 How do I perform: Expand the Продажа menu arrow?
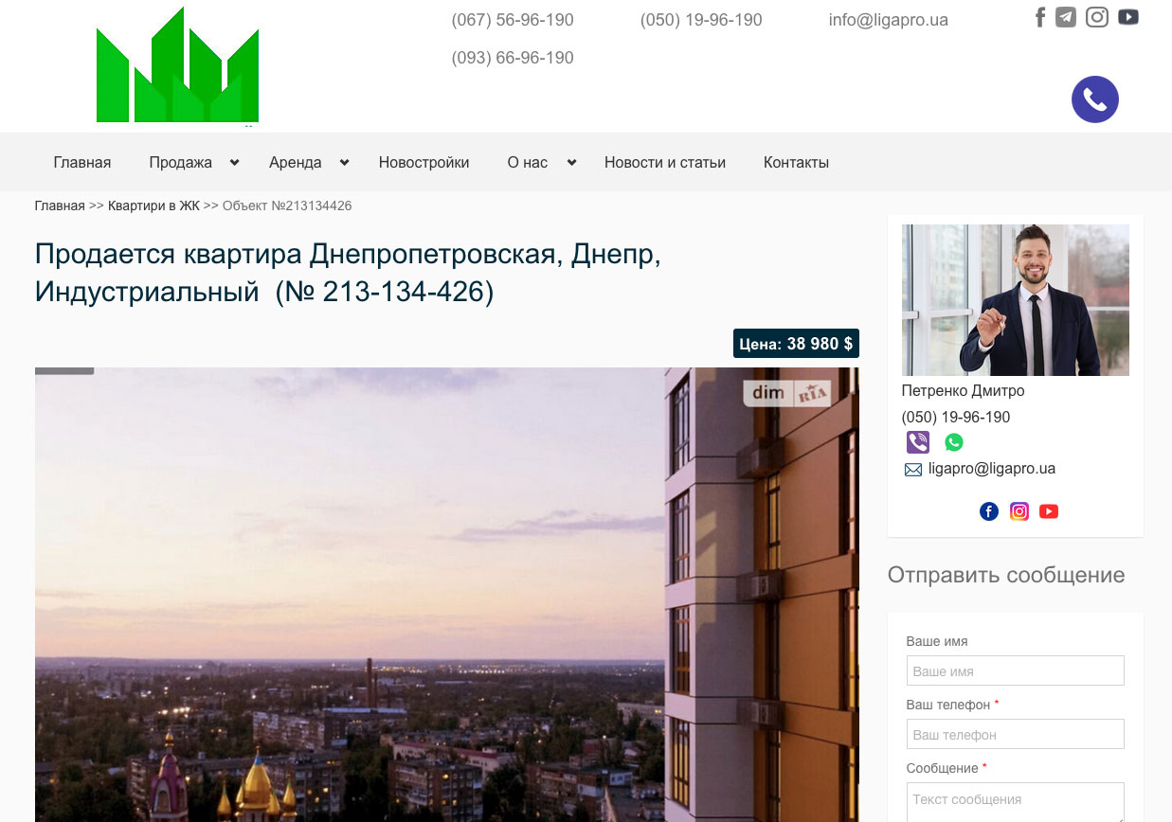click(x=234, y=163)
